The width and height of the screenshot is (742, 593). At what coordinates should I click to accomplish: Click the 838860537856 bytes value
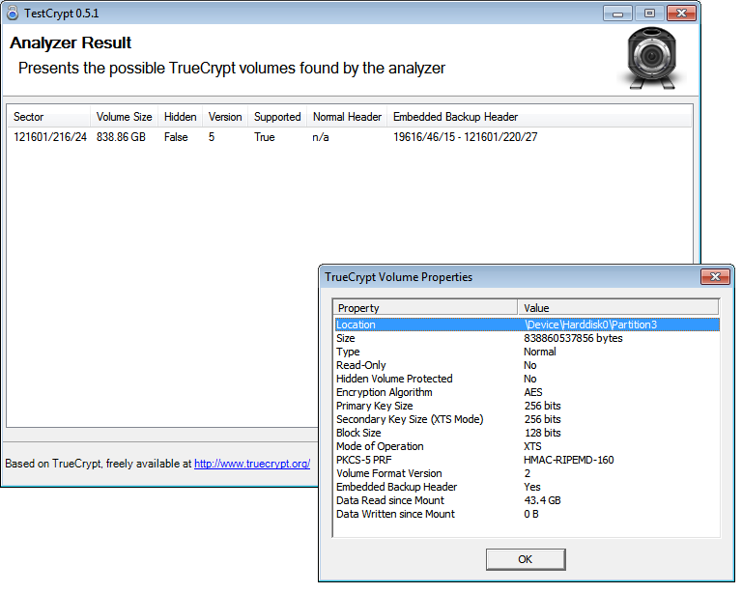(573, 338)
